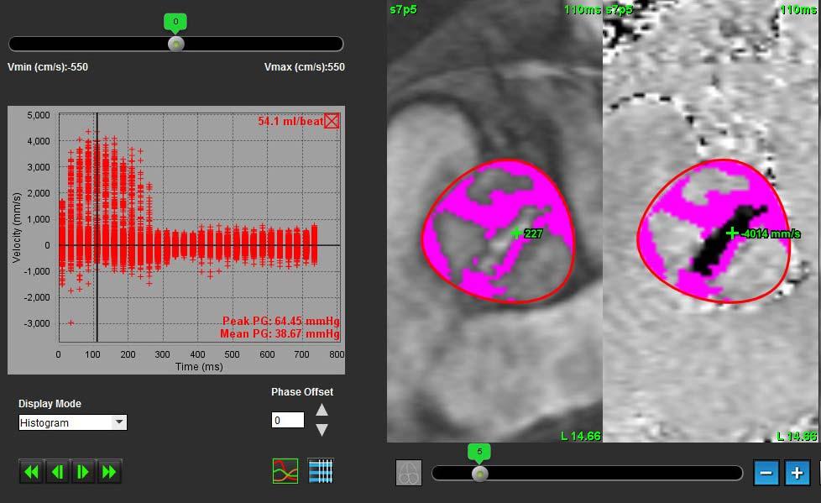The height and width of the screenshot is (503, 821).
Task: Click the 'Peak PG: 64.45 mmHg' readout
Action: pyautogui.click(x=280, y=321)
